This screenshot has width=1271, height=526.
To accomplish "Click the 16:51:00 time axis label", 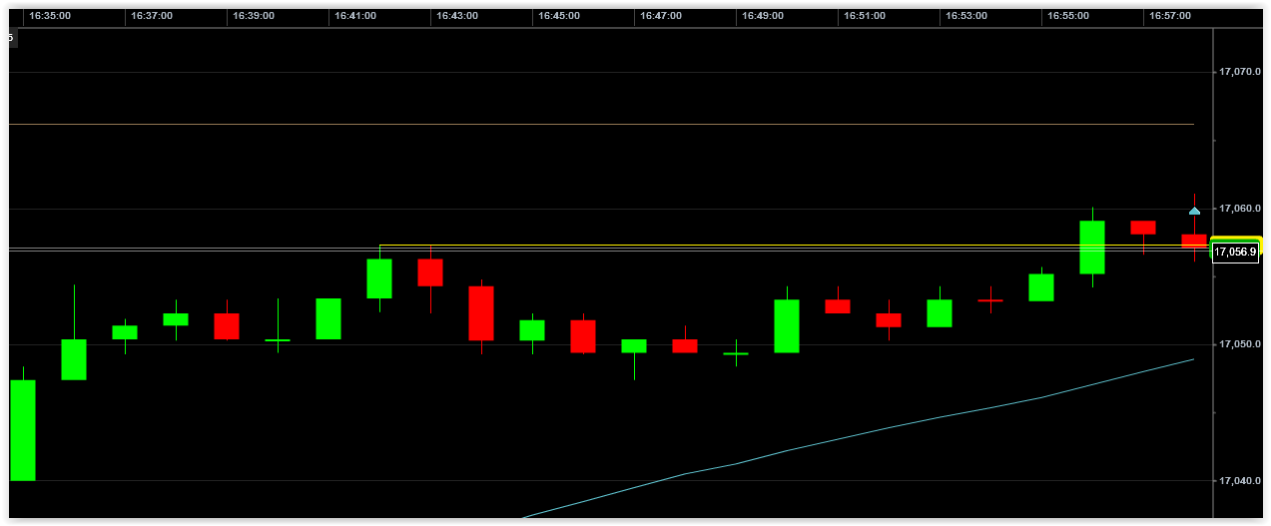I will click(864, 16).
